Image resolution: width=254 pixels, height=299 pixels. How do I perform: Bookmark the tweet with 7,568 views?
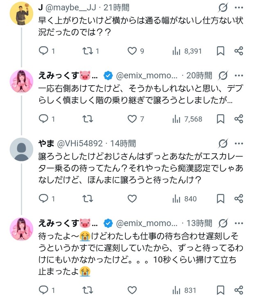220,119
